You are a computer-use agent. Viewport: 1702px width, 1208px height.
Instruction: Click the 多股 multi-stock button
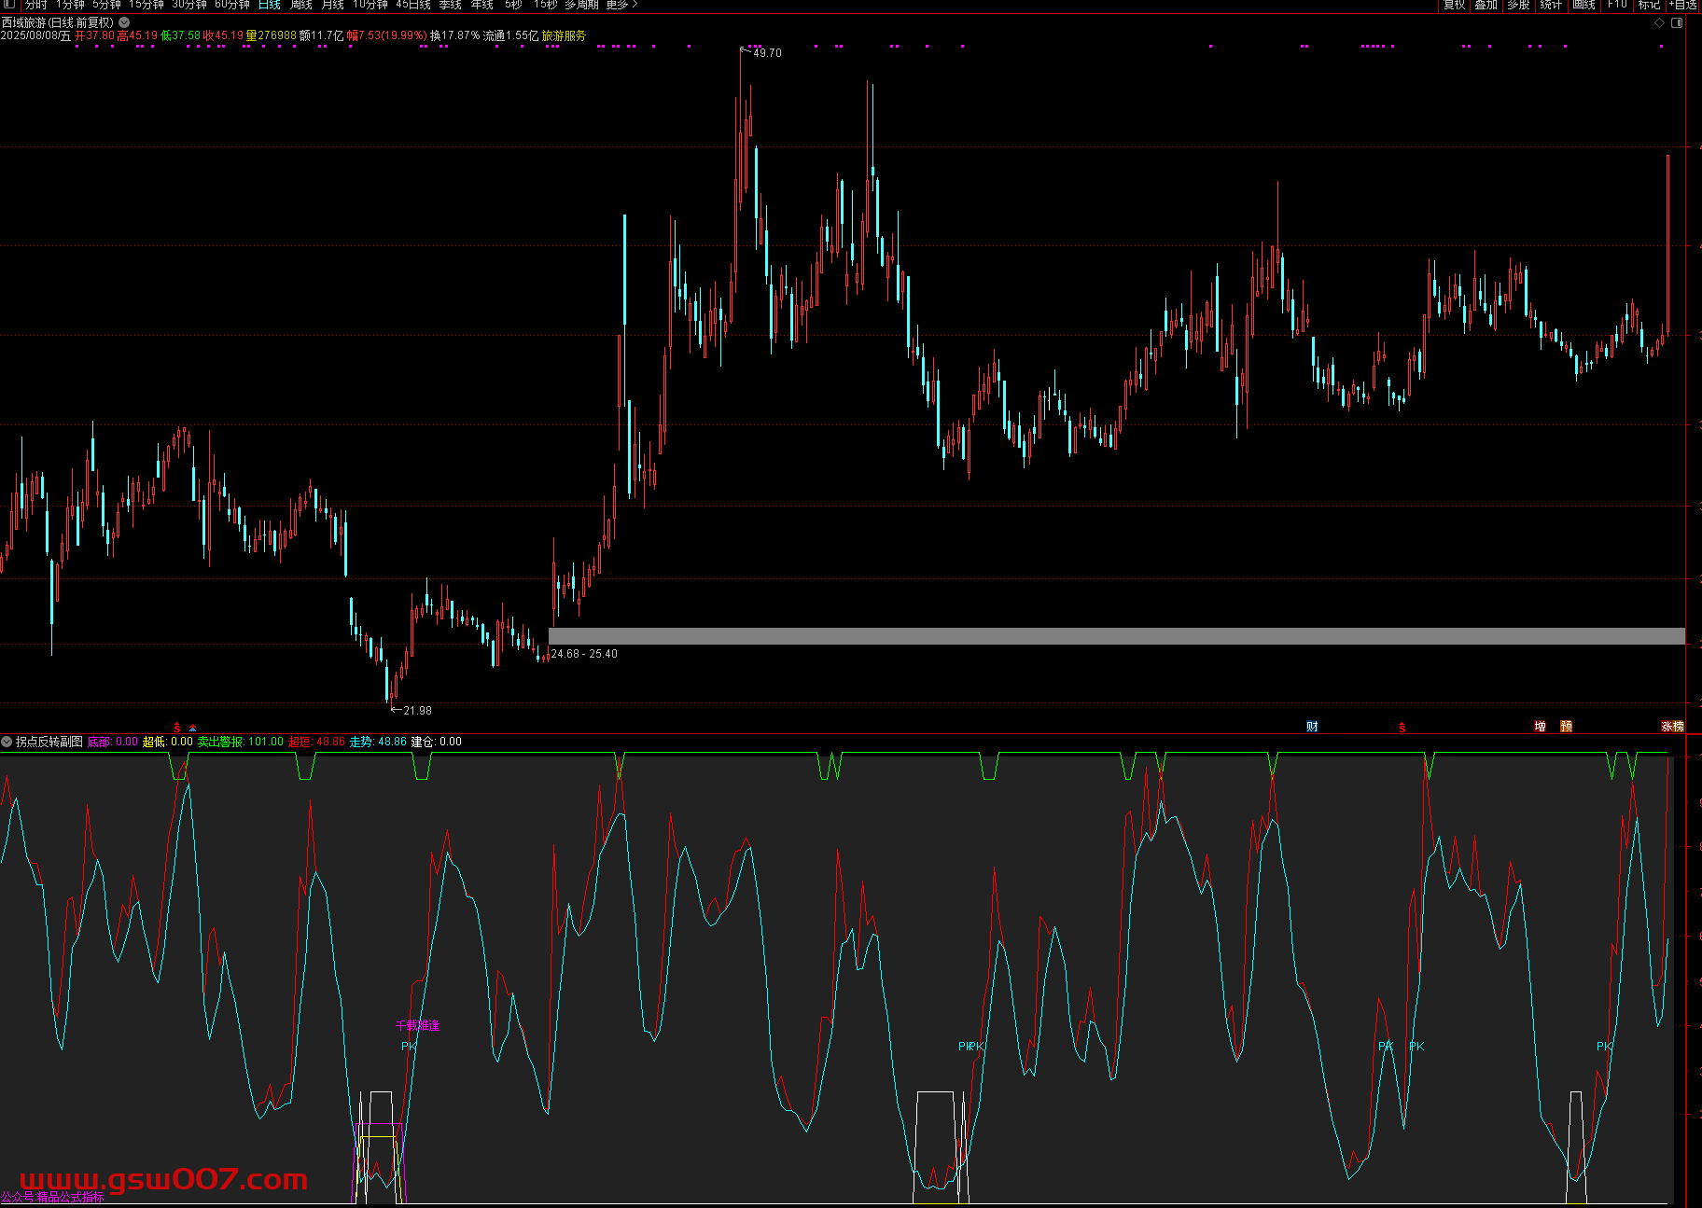point(1519,5)
